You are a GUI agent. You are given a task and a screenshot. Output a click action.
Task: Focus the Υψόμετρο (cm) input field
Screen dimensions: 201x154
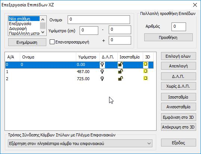pos(89,30)
